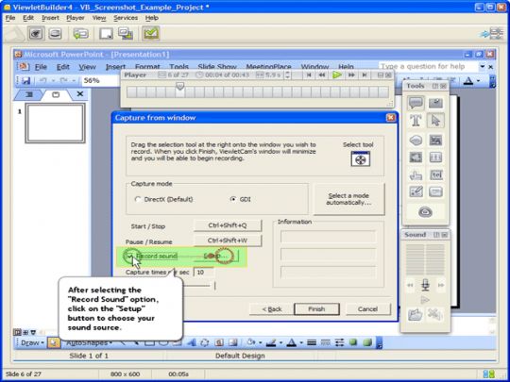Select the hand Click Zone tool

pyautogui.click(x=416, y=175)
